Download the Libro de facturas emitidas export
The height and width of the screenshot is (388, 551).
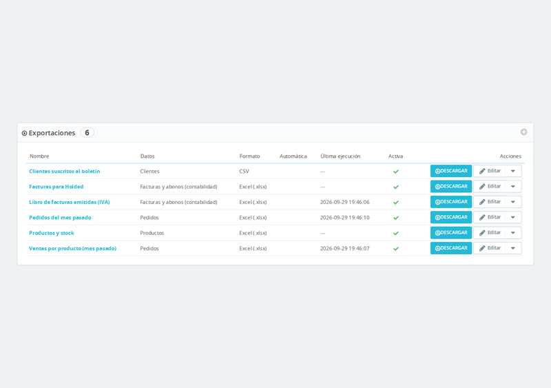[x=451, y=202]
